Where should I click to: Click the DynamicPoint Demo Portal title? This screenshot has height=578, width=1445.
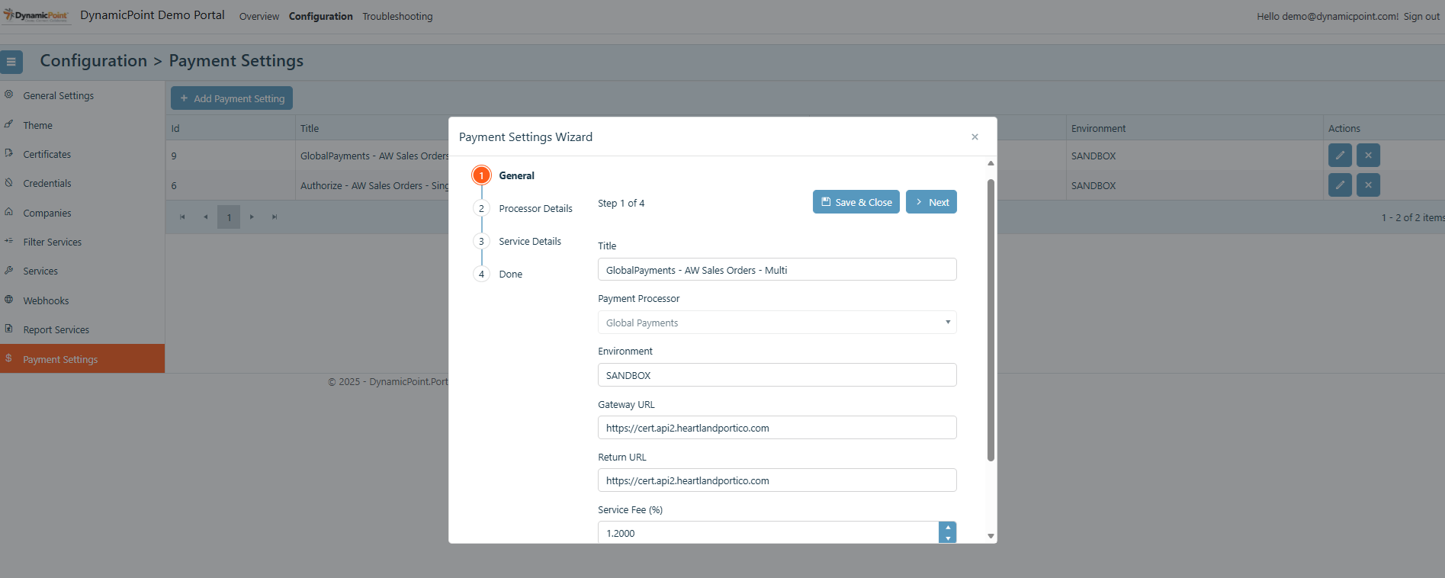[x=153, y=15]
